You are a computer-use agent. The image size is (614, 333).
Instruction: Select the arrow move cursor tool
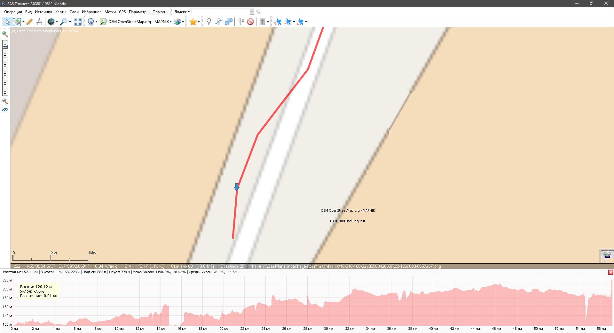tap(7, 22)
